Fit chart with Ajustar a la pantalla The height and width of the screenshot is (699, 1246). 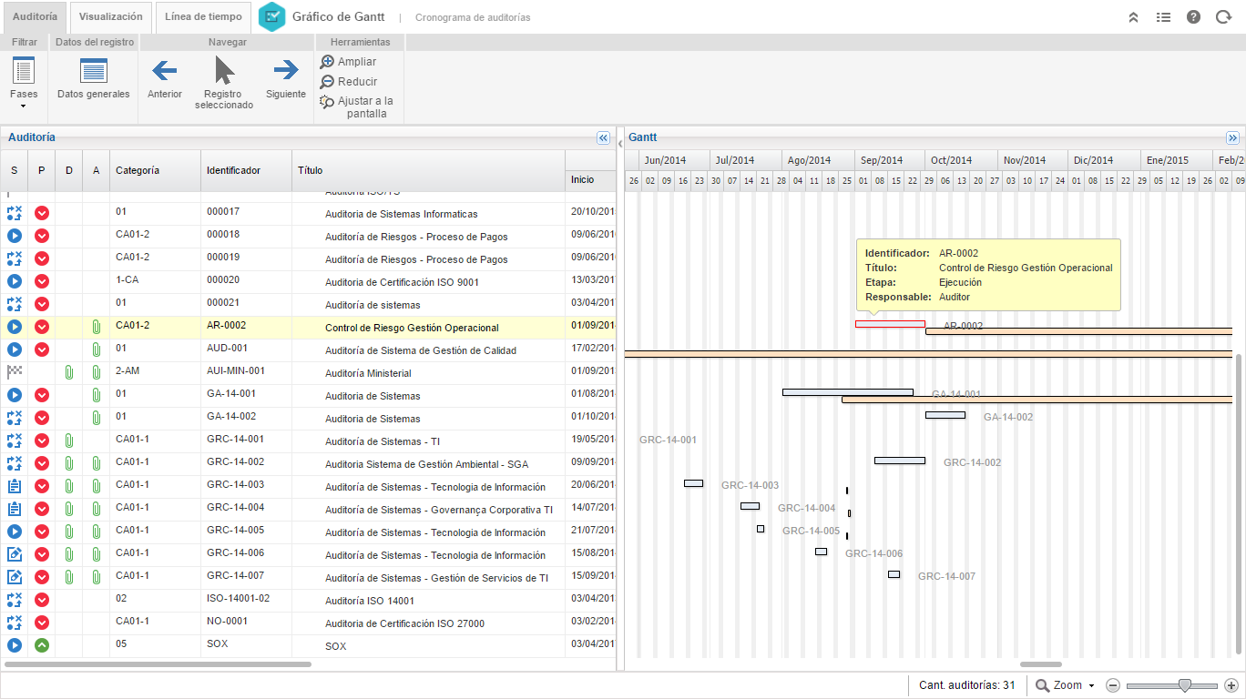(357, 107)
